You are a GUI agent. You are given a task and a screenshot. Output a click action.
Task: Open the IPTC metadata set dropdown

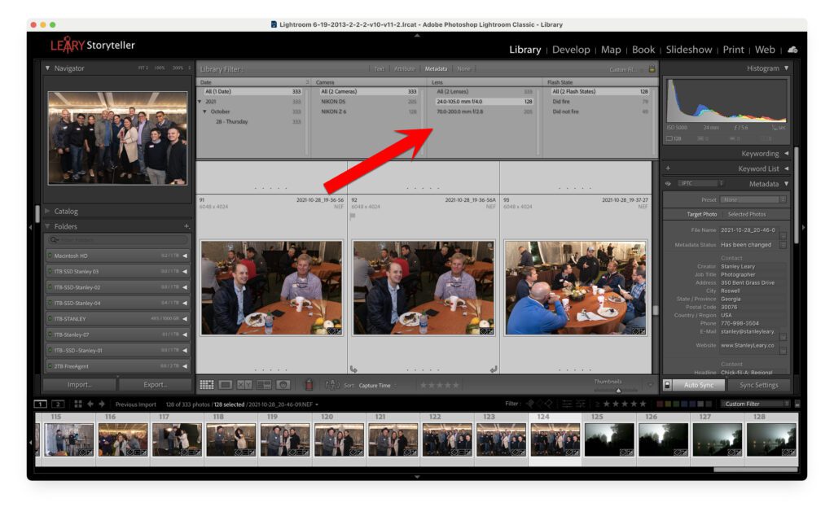point(701,183)
